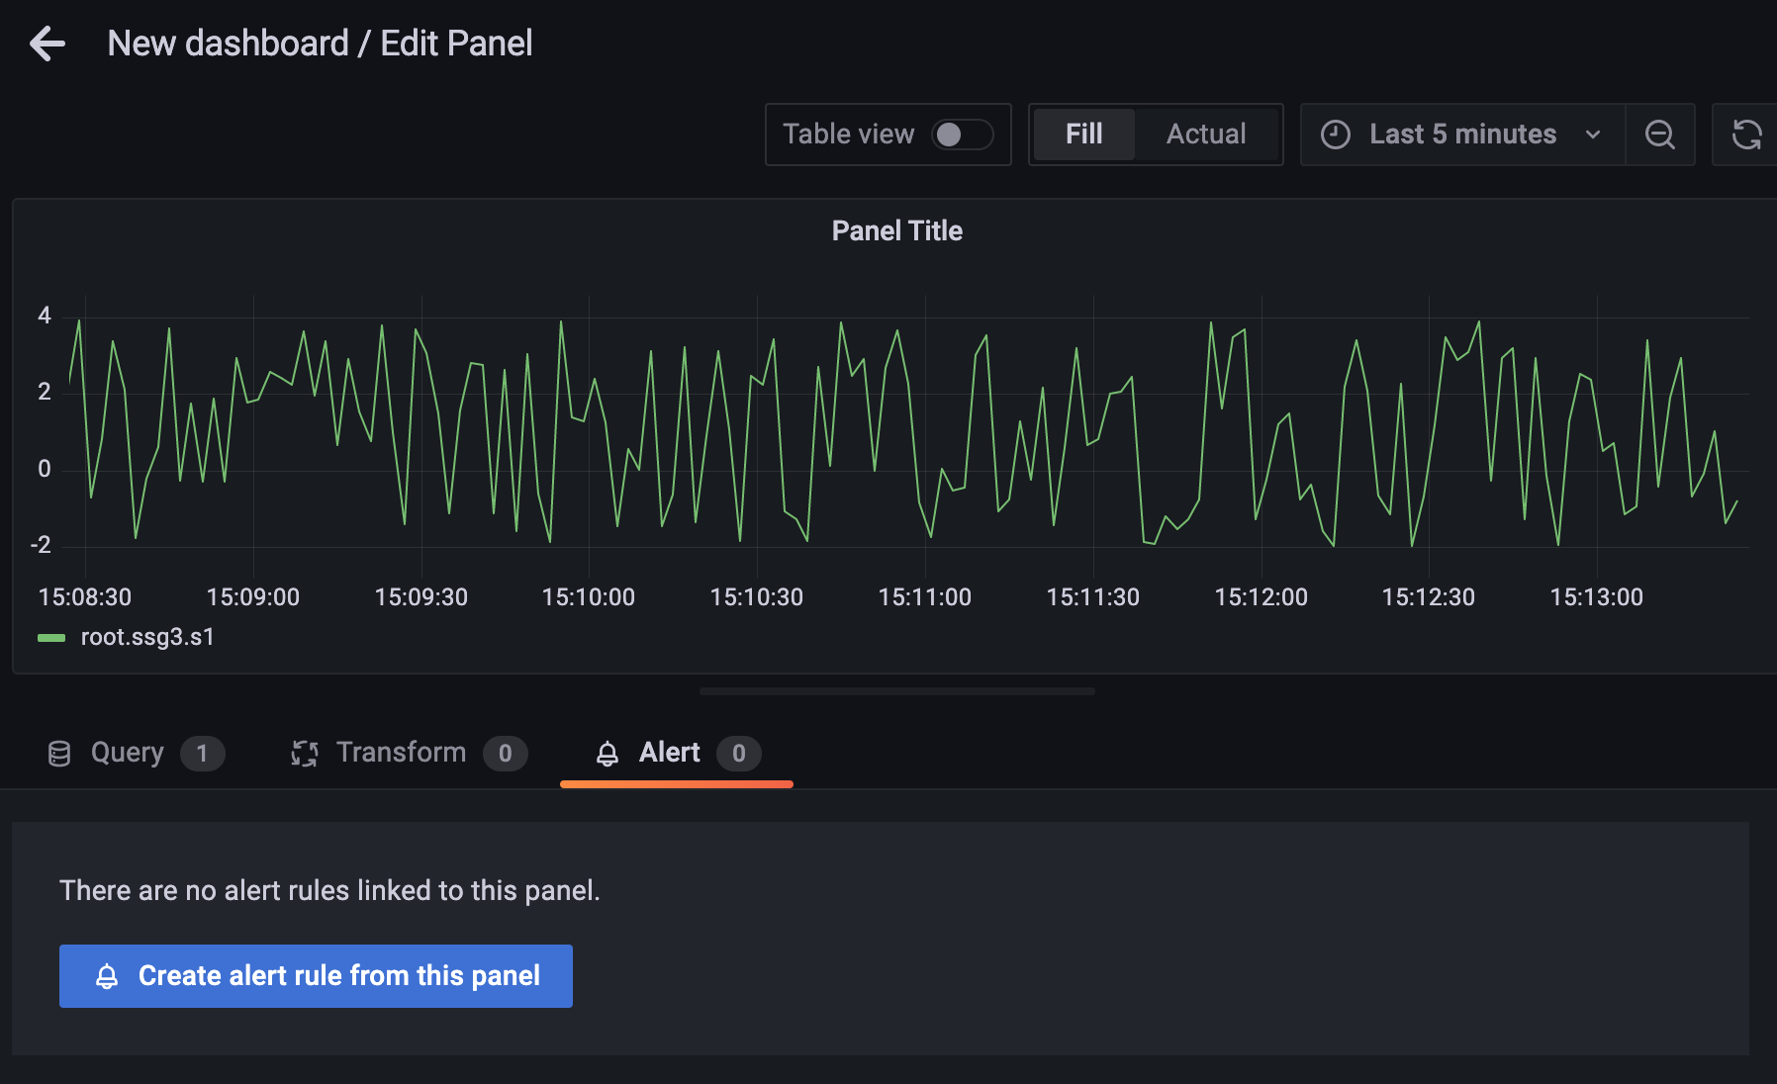Select the Actual display mode
1777x1084 pixels.
click(x=1206, y=135)
